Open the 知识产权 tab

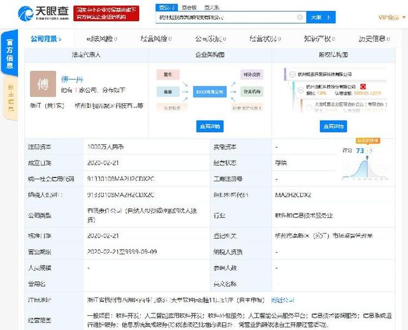[x=320, y=39]
